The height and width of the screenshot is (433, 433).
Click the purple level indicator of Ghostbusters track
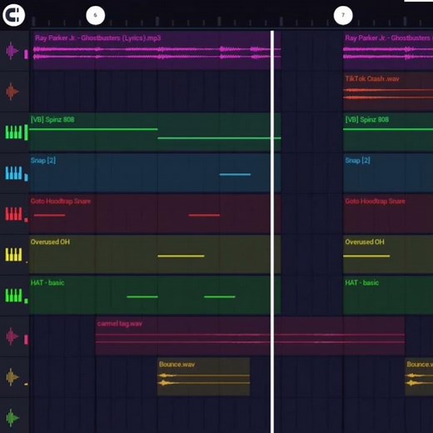[x=26, y=54]
